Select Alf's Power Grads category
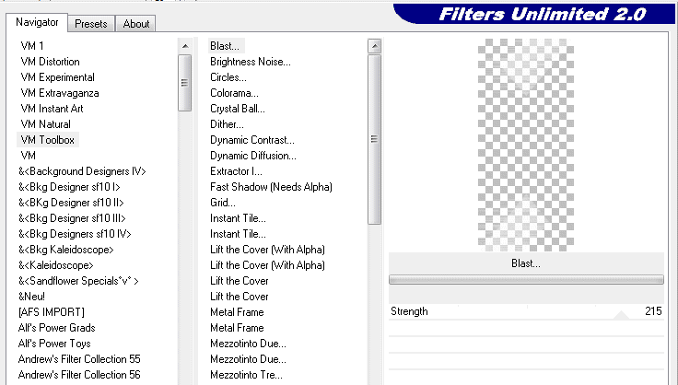Screen dimensions: 678x385 click(56, 328)
